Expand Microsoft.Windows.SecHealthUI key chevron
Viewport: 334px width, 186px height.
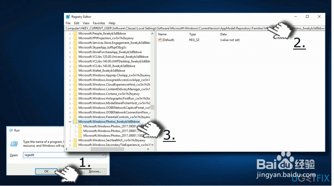[x=70, y=140]
